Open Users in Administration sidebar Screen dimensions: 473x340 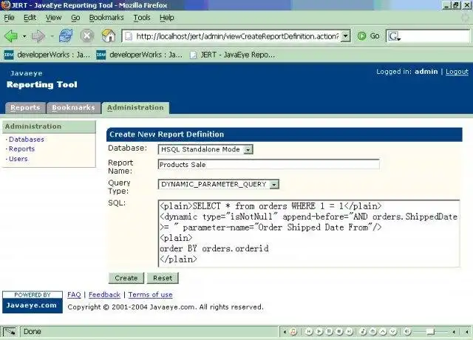pos(18,159)
